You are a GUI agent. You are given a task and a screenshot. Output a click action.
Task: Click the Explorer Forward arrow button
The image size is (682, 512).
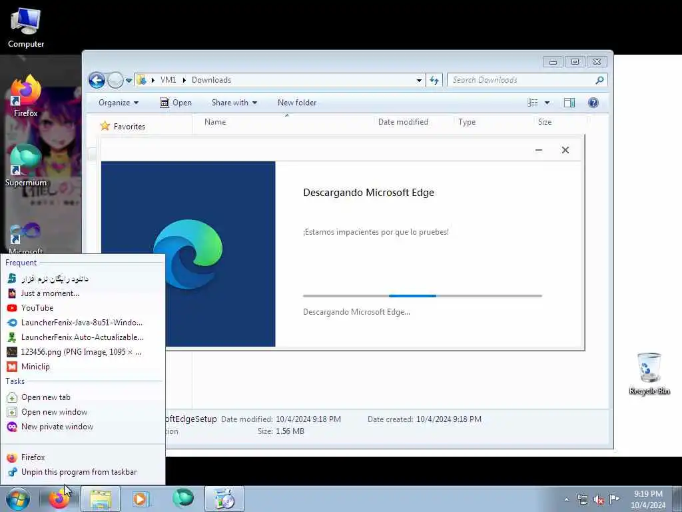point(115,80)
